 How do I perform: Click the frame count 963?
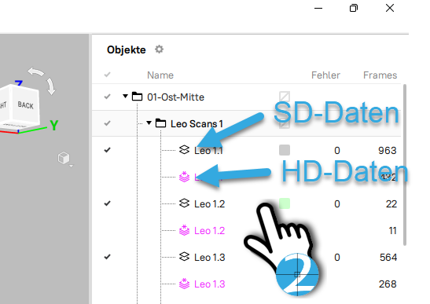point(388,151)
